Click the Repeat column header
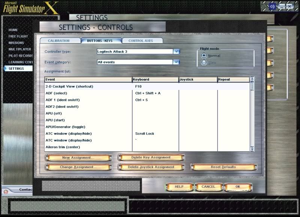 233,79
